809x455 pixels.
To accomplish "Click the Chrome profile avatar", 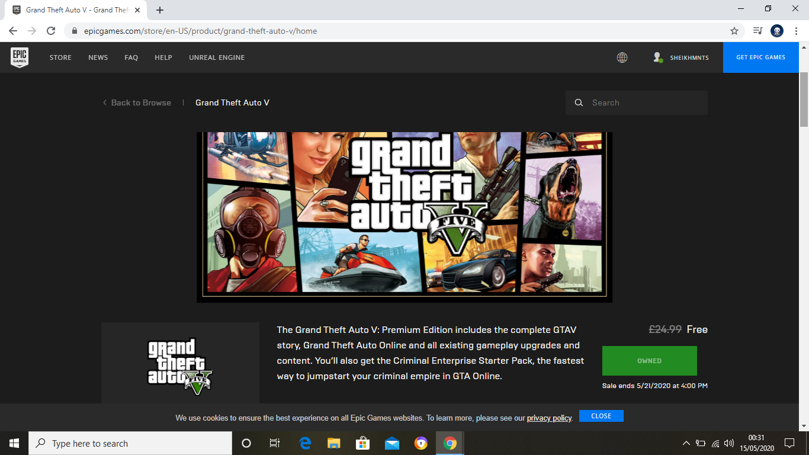I will click(777, 31).
